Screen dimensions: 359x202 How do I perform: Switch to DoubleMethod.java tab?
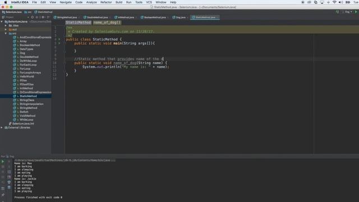[x=97, y=17]
